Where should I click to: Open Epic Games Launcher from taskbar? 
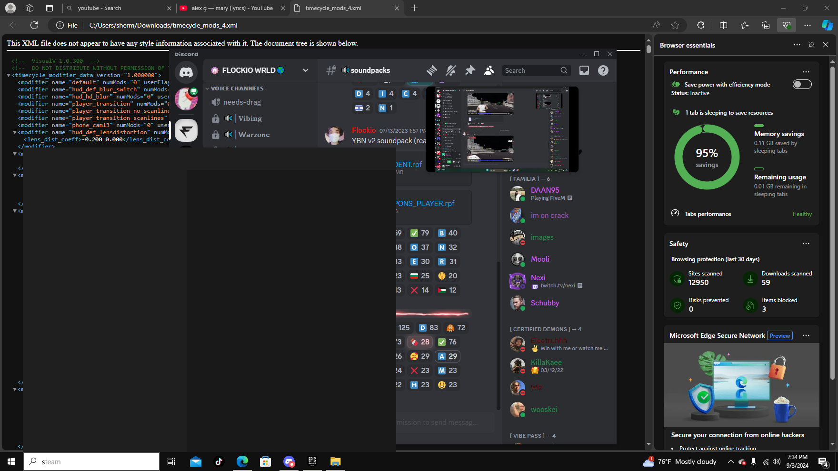[x=312, y=461]
